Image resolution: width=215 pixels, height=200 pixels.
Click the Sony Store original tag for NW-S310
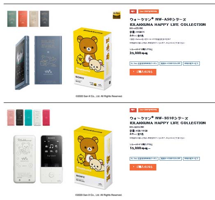point(149,110)
